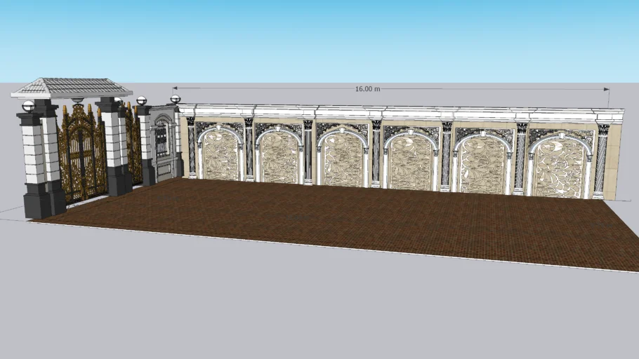The image size is (639, 359).
Task: Click the dimension line's right arrow end
Action: pyautogui.click(x=608, y=89)
